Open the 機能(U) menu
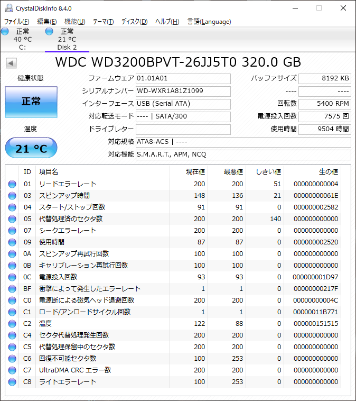Screen dimensions: 356x401 (x=75, y=22)
